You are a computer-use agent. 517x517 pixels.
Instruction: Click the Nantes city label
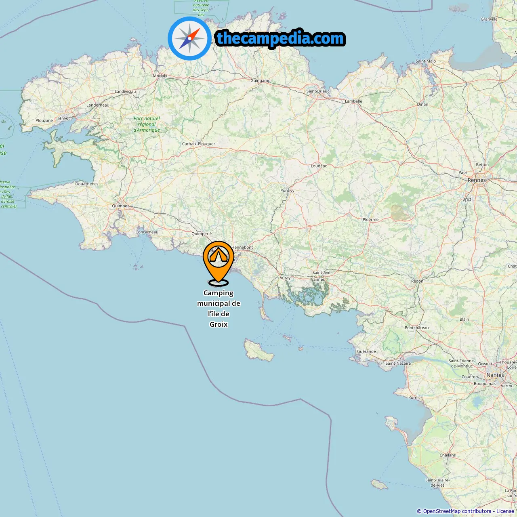pos(495,375)
